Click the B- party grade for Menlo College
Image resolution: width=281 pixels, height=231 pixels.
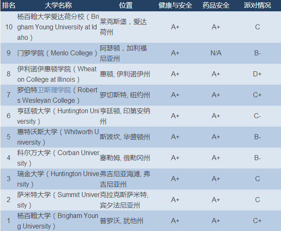tap(258, 53)
